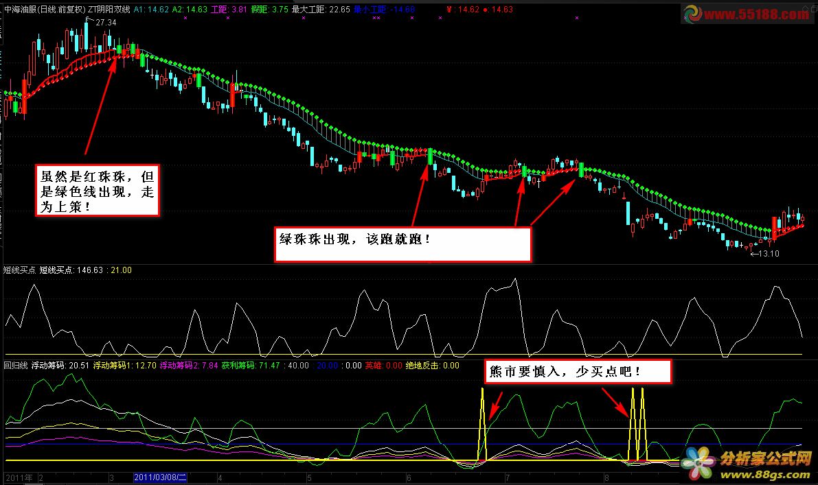Click the yellow 绝地反击: 0.00 label
Screen dimensions: 818x485
coord(433,365)
